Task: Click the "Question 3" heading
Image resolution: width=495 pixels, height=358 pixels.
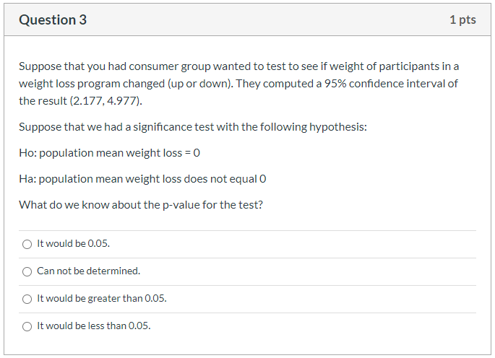Action: (53, 20)
